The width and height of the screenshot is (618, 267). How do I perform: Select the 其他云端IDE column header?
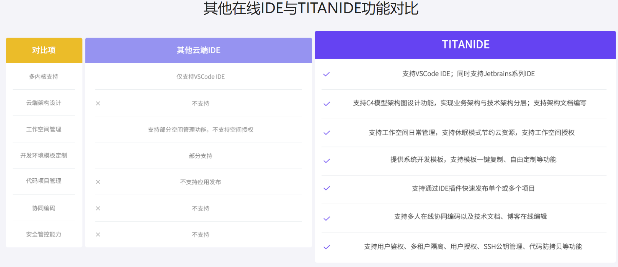click(x=199, y=50)
